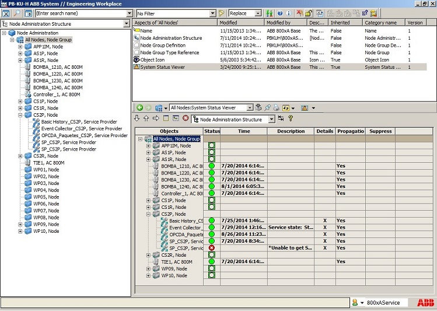This screenshot has height=311, width=437.
Task: Click the red stop icon in status toolbar
Action: click(186, 118)
